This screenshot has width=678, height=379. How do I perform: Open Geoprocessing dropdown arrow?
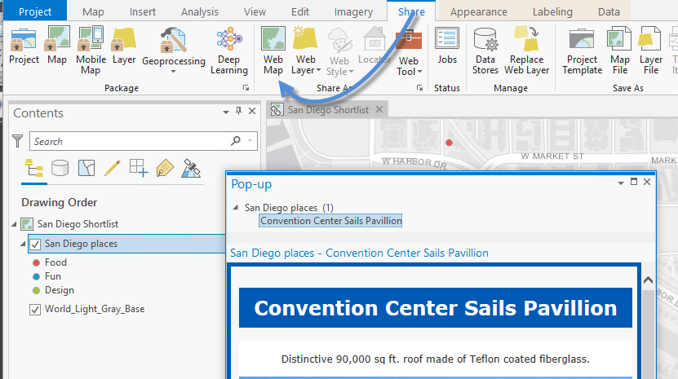coord(174,72)
